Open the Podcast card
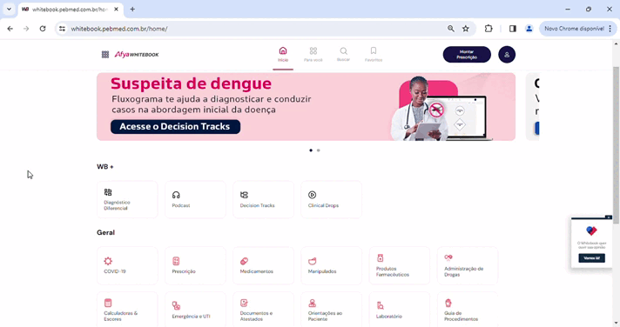 [195, 199]
